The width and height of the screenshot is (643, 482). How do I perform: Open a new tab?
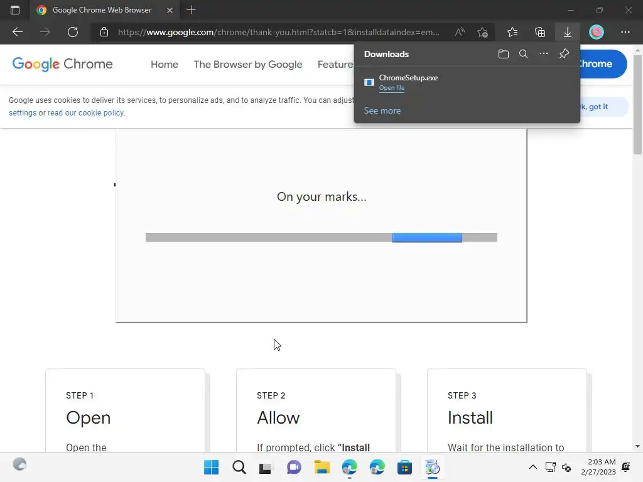coord(191,10)
